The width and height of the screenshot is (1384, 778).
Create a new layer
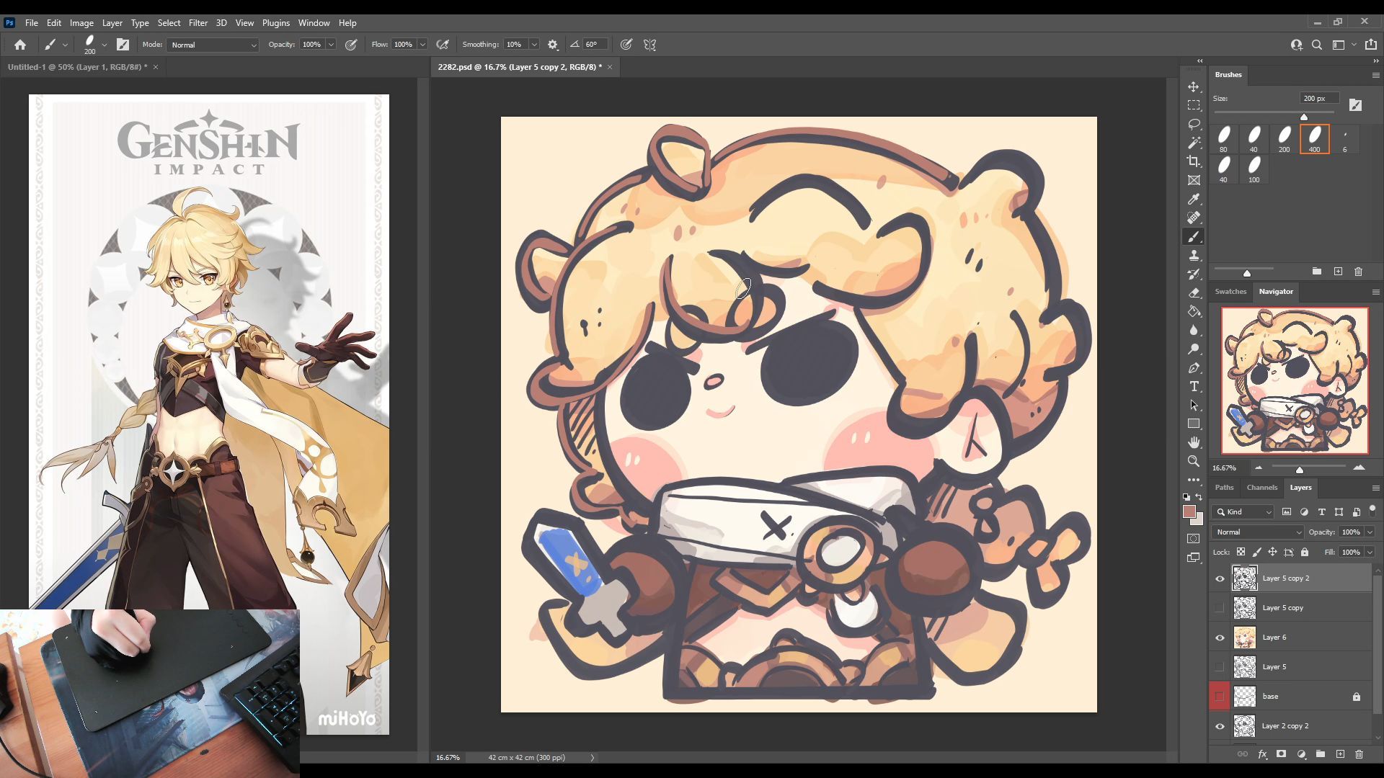1340,754
